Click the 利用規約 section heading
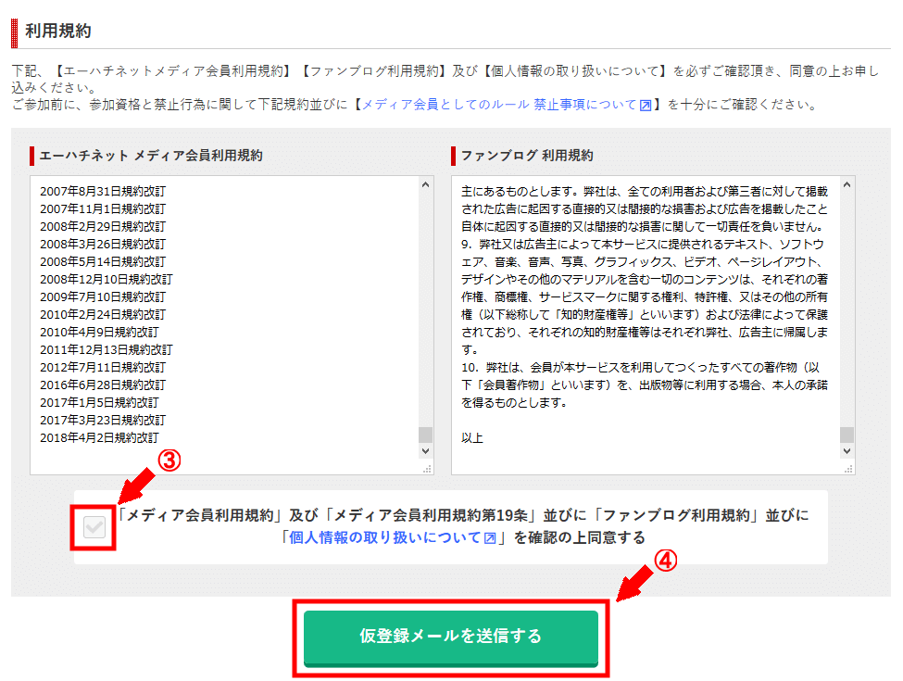Image resolution: width=903 pixels, height=681 pixels. tap(58, 31)
